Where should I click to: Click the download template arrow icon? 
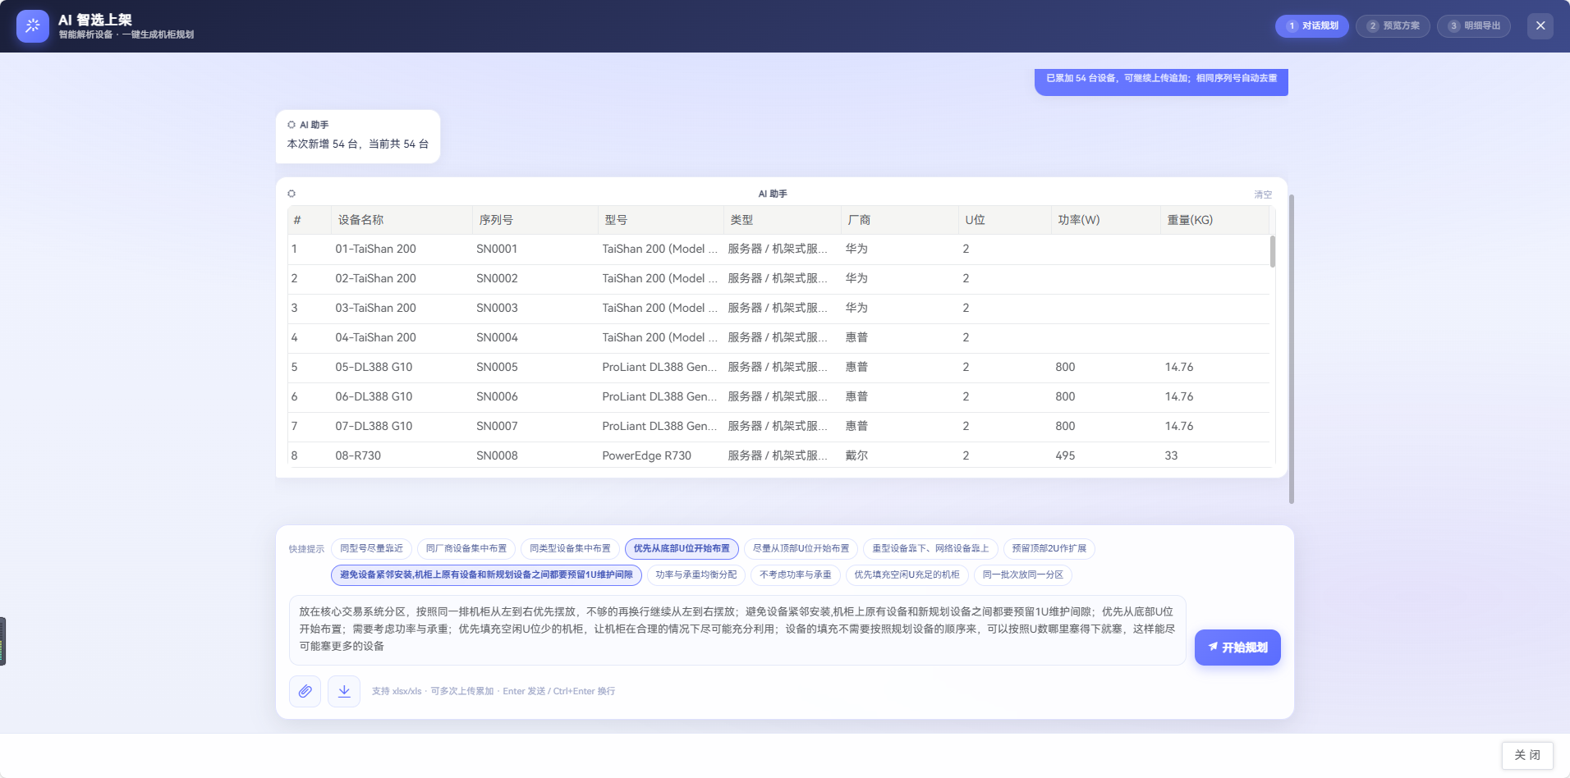(x=344, y=691)
